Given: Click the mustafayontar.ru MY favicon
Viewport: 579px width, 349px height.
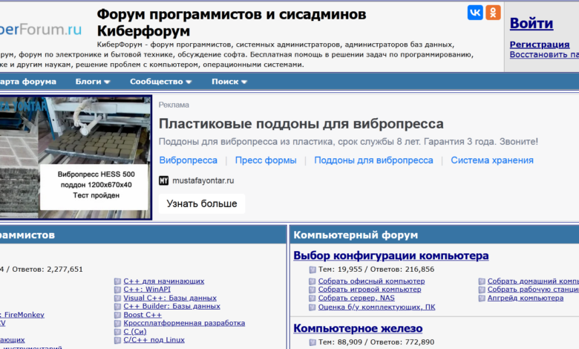Looking at the screenshot, I should pyautogui.click(x=163, y=180).
